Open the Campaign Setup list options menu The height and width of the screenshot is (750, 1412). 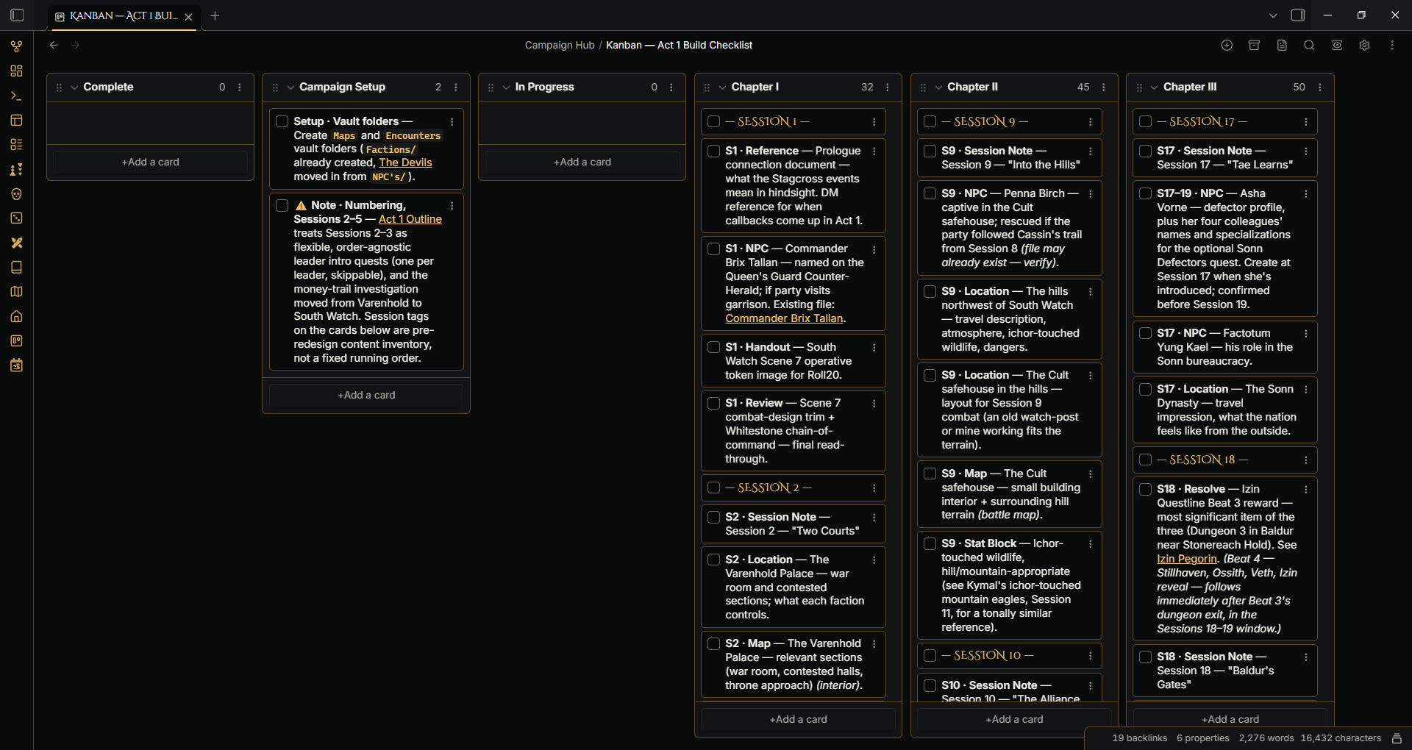456,87
